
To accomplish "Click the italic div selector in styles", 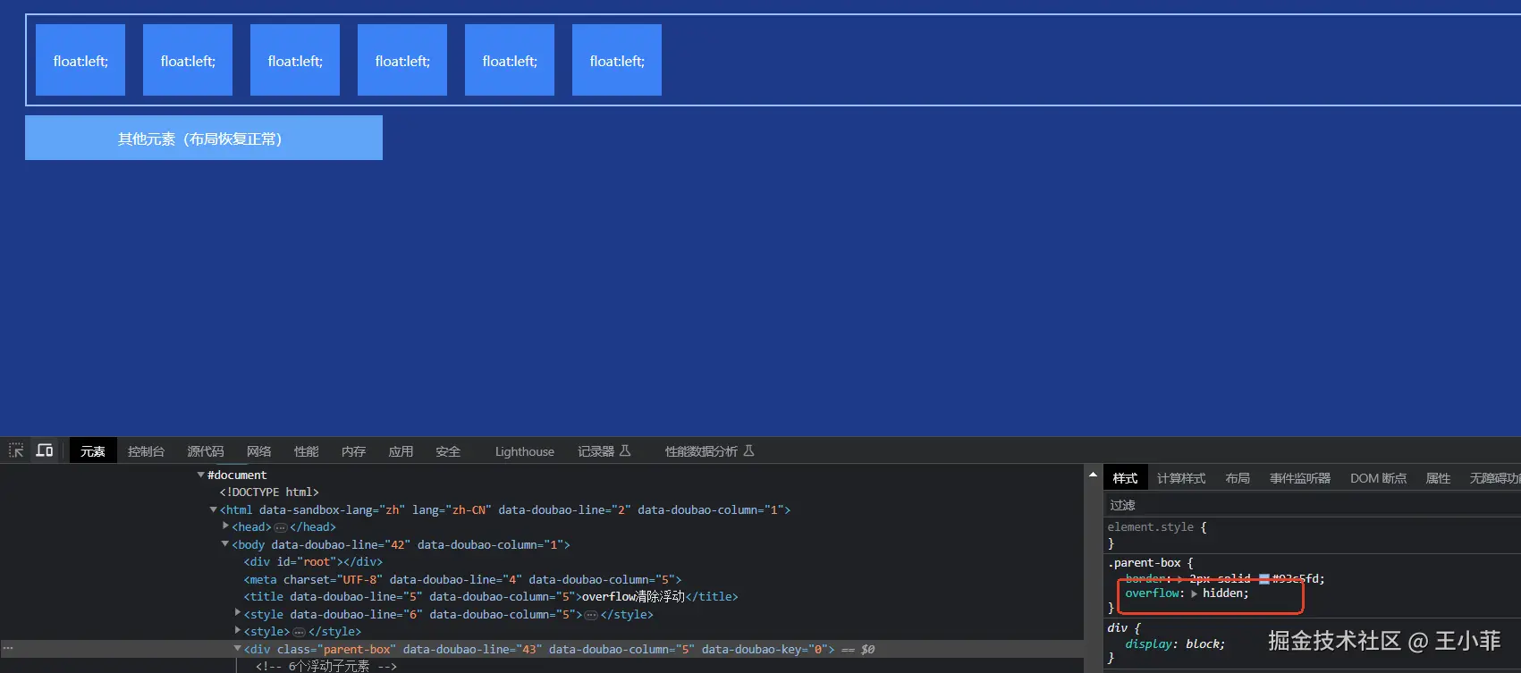I will (1117, 628).
